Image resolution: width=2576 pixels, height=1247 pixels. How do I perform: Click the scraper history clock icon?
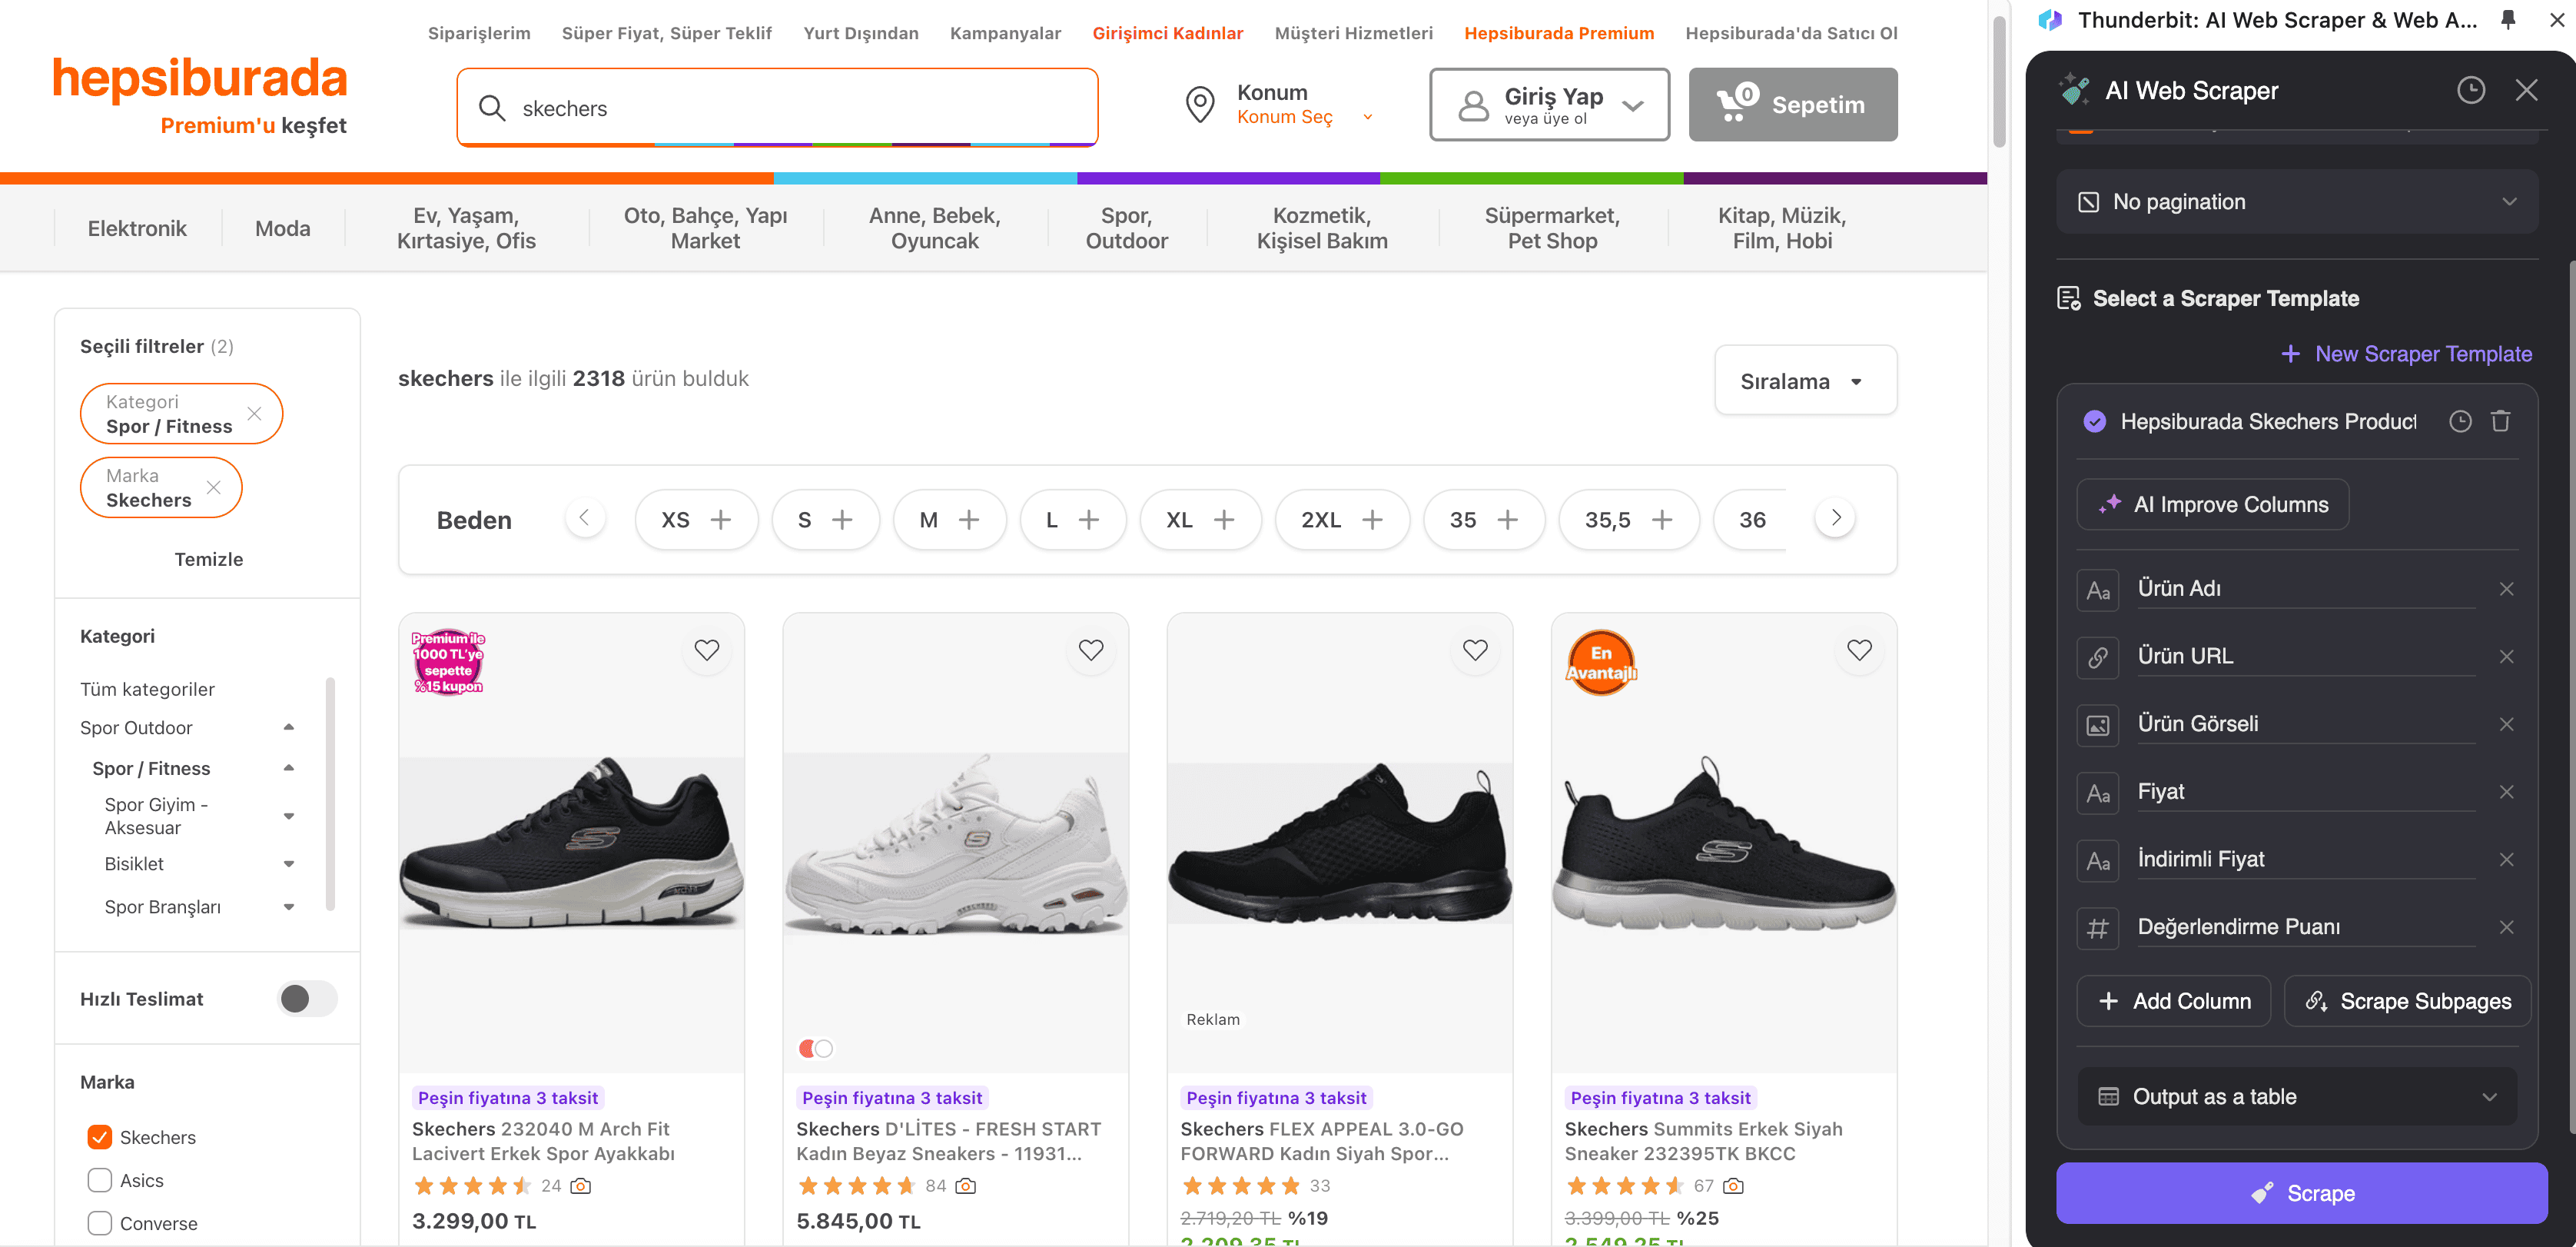point(2470,91)
